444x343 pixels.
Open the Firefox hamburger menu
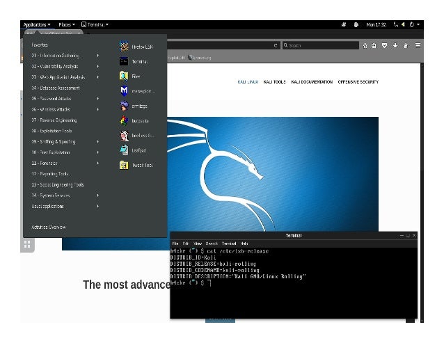tap(418, 45)
